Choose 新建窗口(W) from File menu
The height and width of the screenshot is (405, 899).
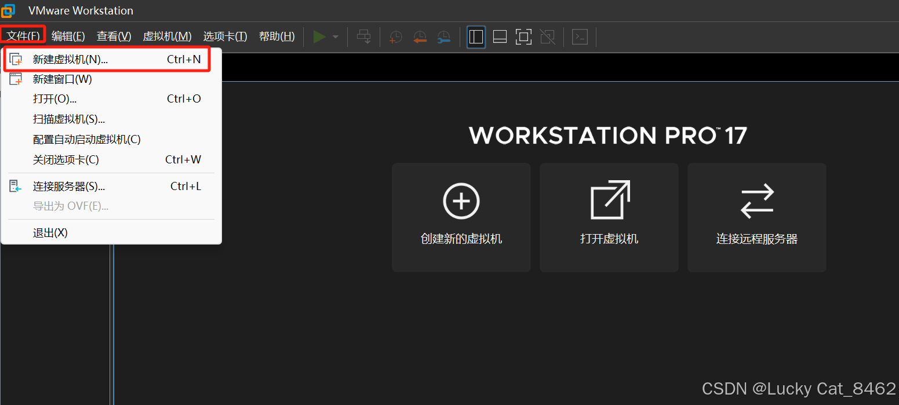[x=111, y=79]
